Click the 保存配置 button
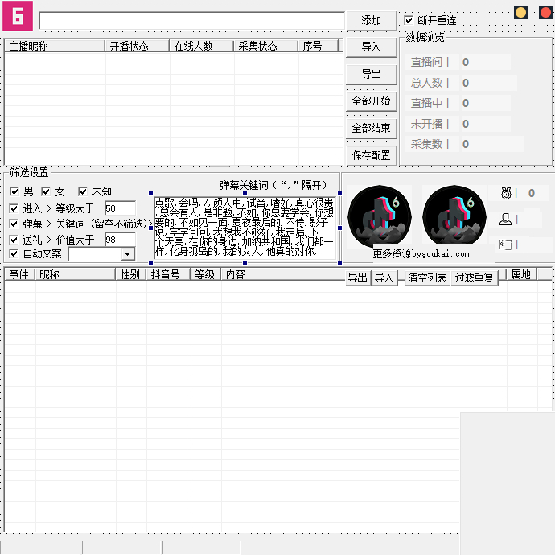 [372, 155]
